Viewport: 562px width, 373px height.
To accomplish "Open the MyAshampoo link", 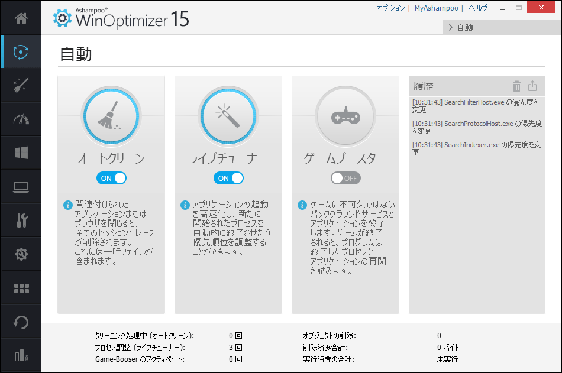I will pos(436,8).
